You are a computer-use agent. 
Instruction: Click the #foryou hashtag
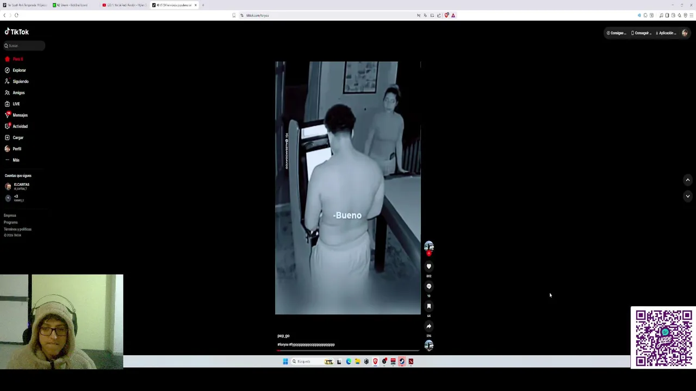coord(282,345)
